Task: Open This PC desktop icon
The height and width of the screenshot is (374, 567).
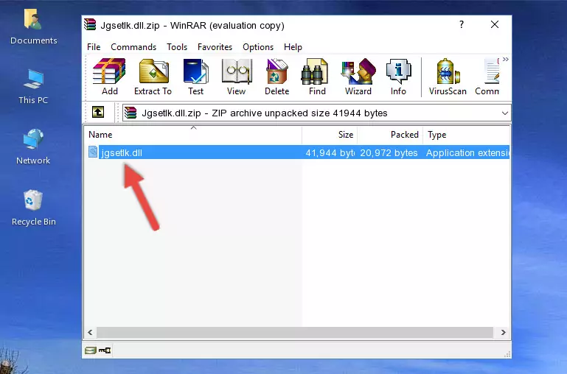Action: pos(33,87)
